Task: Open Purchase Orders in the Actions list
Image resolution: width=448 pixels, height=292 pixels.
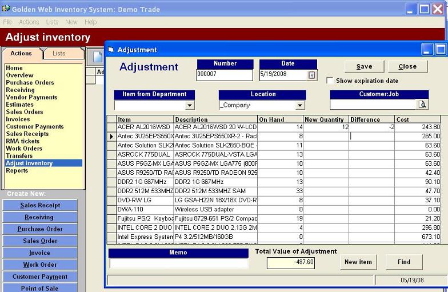Action: [30, 82]
